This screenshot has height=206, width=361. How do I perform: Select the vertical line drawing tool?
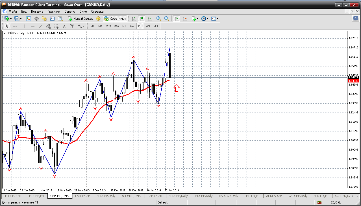pos(25,26)
